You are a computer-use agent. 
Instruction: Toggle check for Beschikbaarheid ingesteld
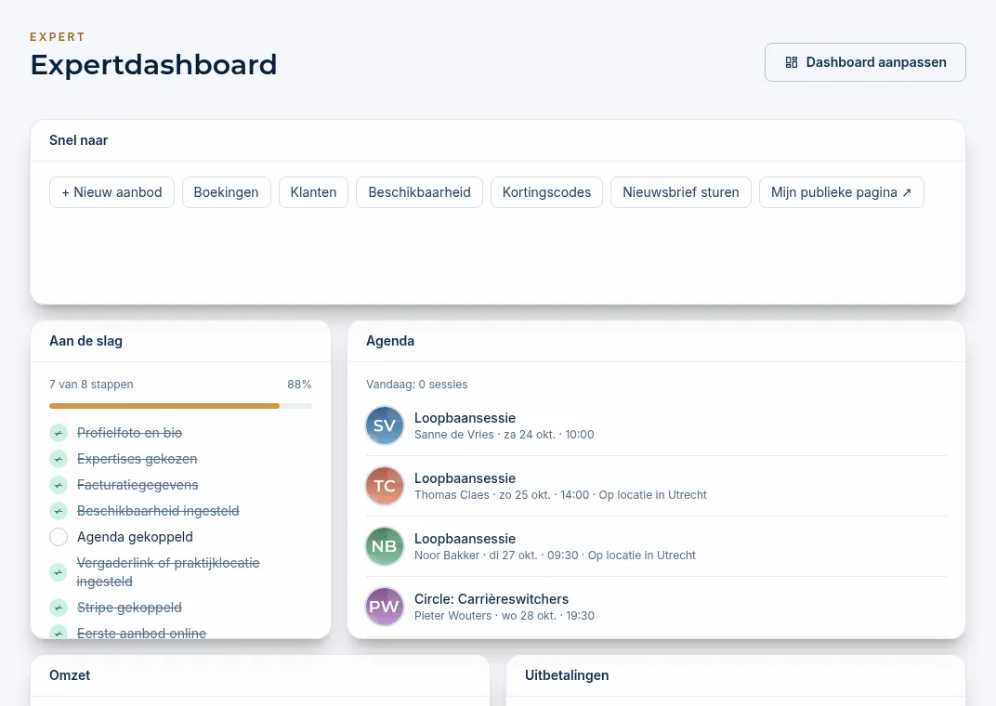(x=59, y=511)
